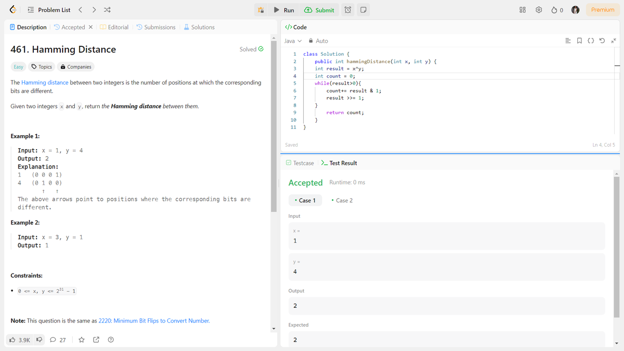Share the problem via share icon
Image resolution: width=624 pixels, height=351 pixels.
point(96,340)
